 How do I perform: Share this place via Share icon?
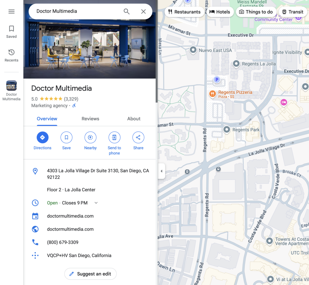pyautogui.click(x=138, y=138)
